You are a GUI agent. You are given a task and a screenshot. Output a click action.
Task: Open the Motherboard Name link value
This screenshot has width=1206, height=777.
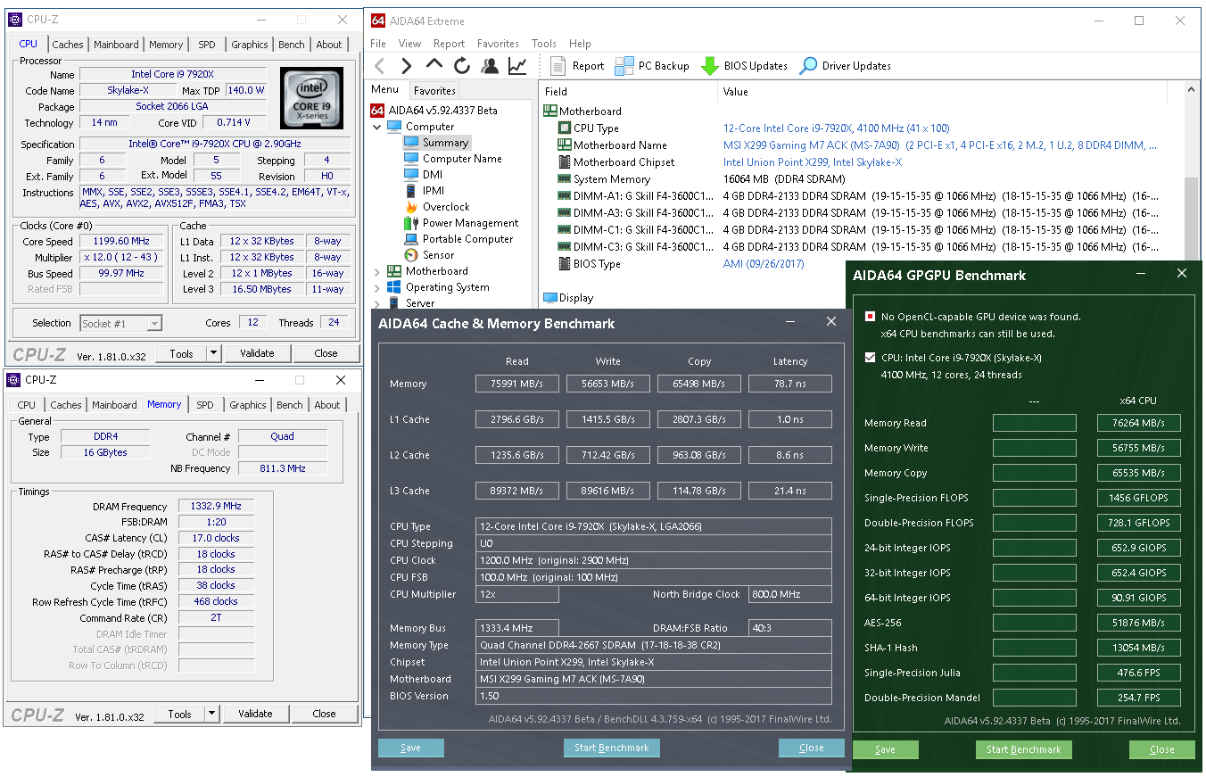(x=940, y=145)
